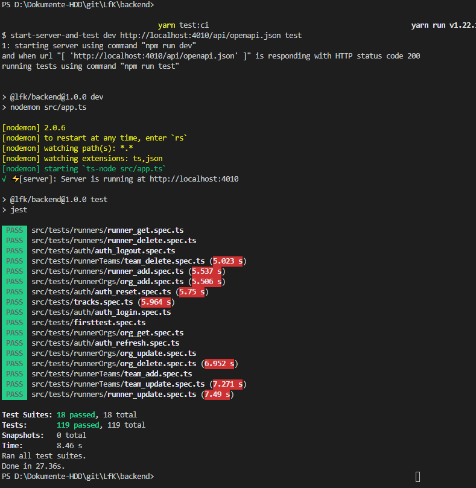
Task: Click the red 7.49 s duration highlight
Action: pyautogui.click(x=217, y=395)
